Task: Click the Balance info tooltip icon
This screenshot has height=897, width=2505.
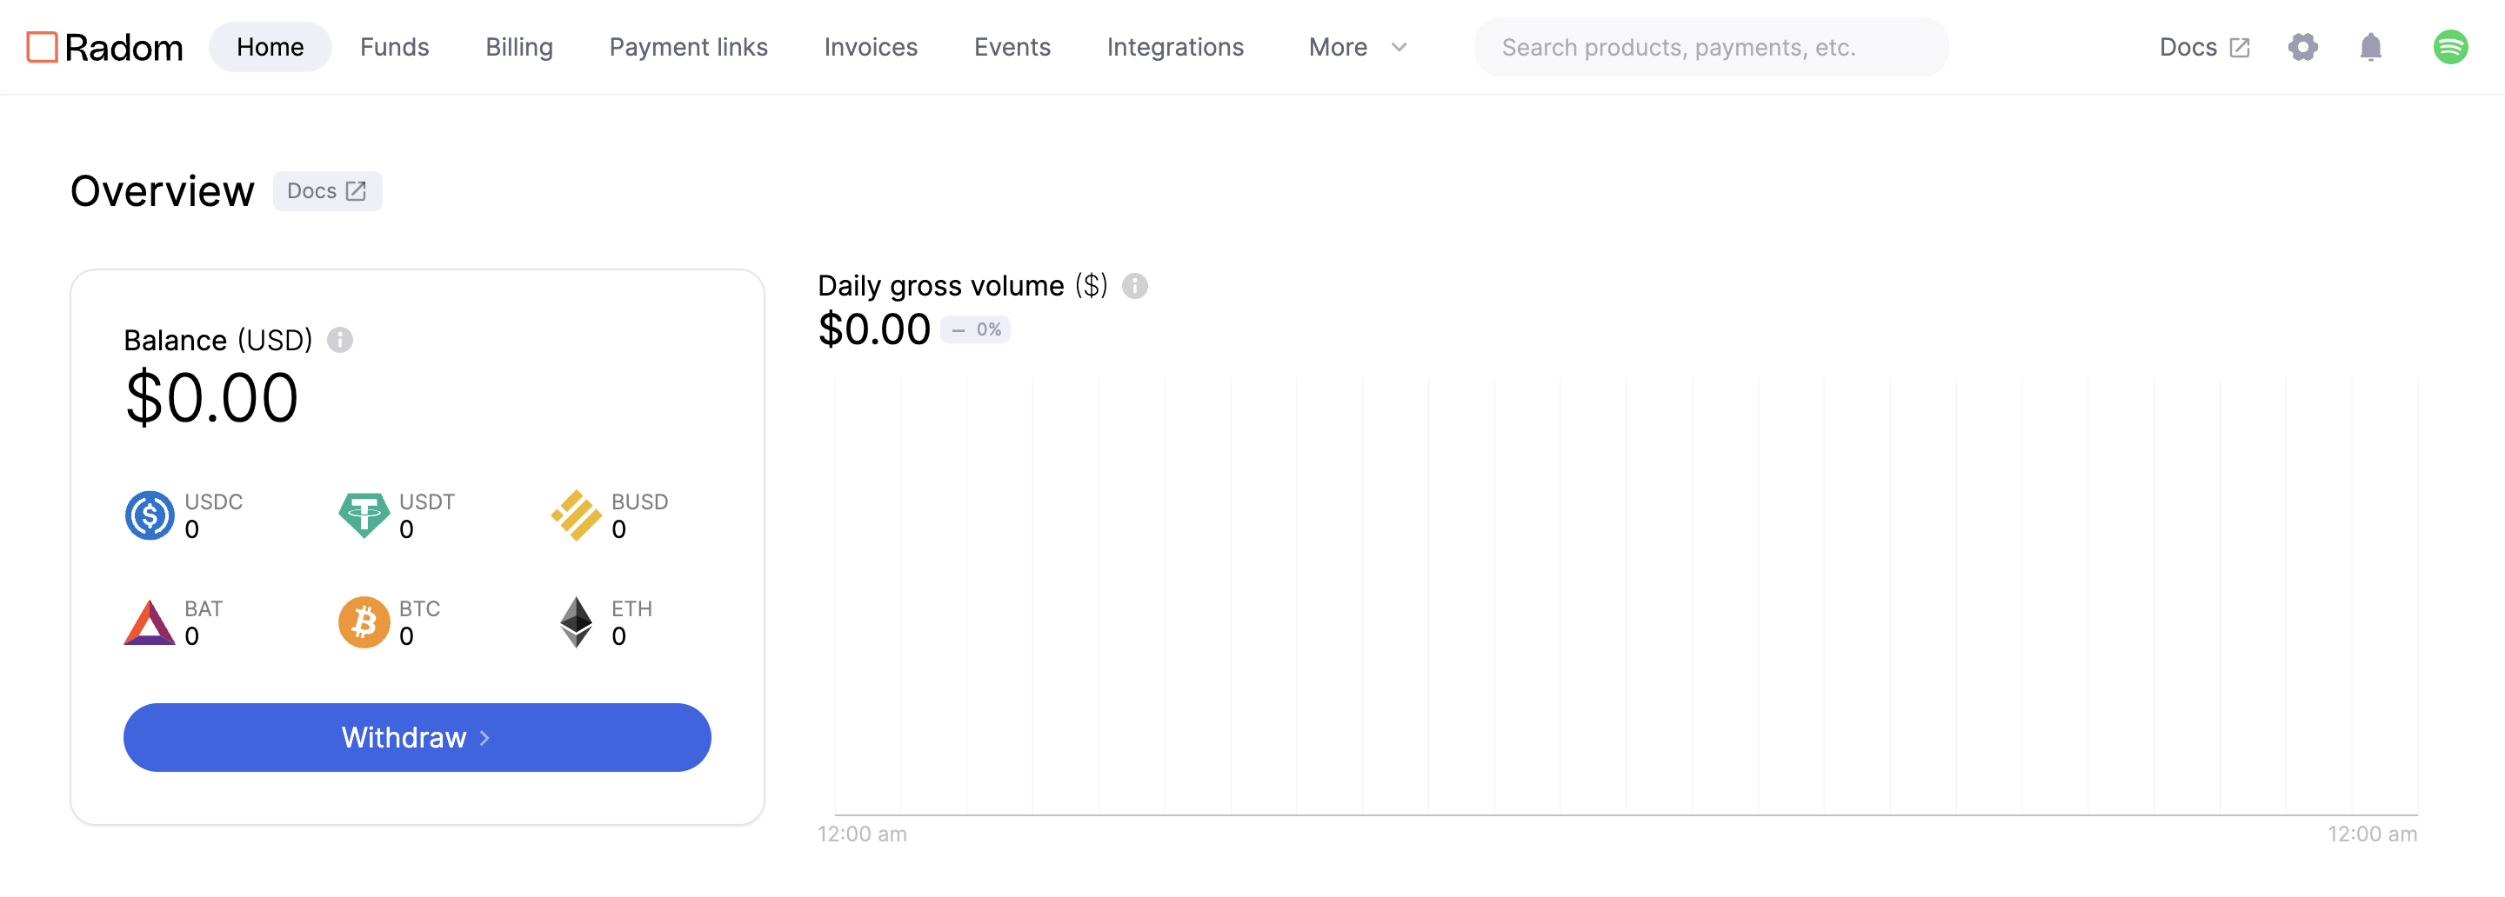Action: (x=340, y=340)
